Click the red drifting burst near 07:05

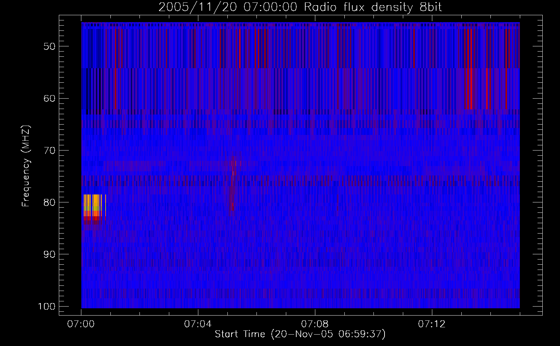[x=233, y=187]
